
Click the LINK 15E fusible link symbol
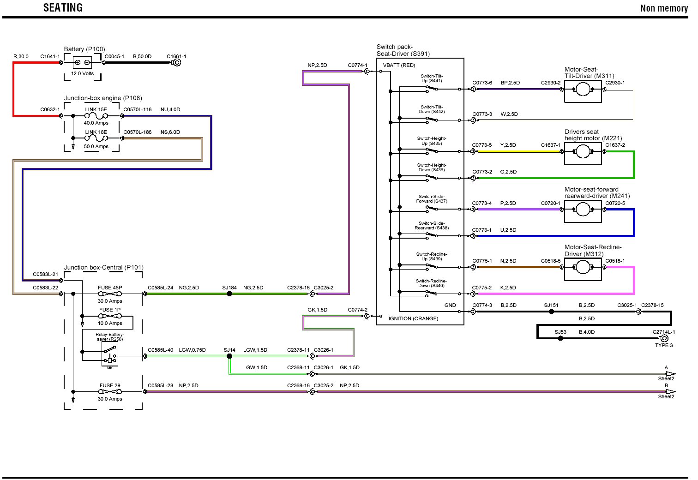96,116
